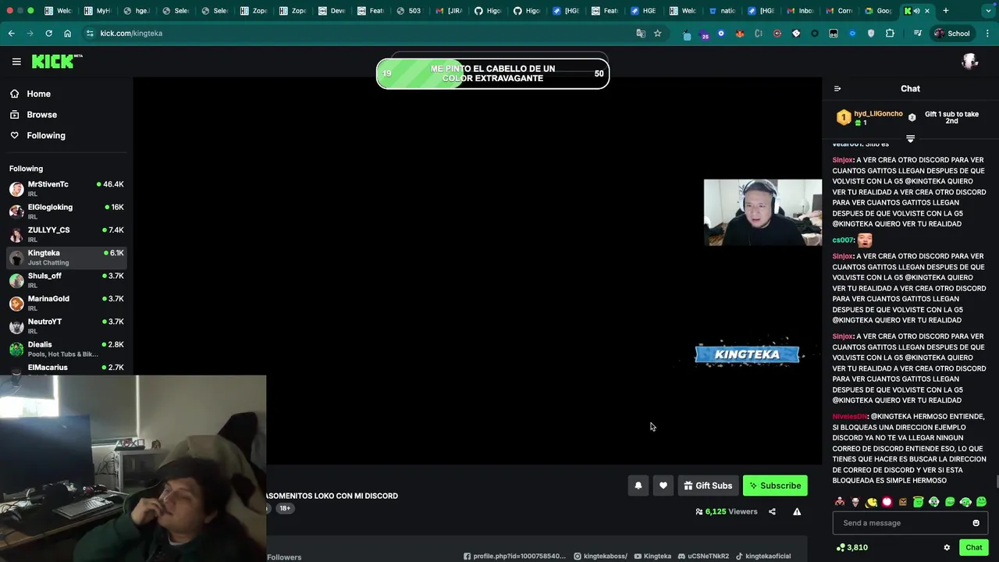
Task: Open Diealis channel from Following list
Action: point(66,349)
